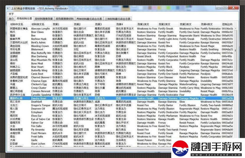Image resolution: width=245 pixels, height=158 pixels.
Task: Minimize the Alchemy Handbook window
Action: tap(219, 8)
